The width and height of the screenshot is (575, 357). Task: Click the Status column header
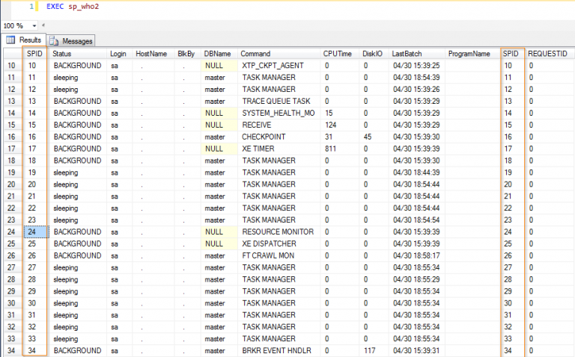pyautogui.click(x=63, y=54)
